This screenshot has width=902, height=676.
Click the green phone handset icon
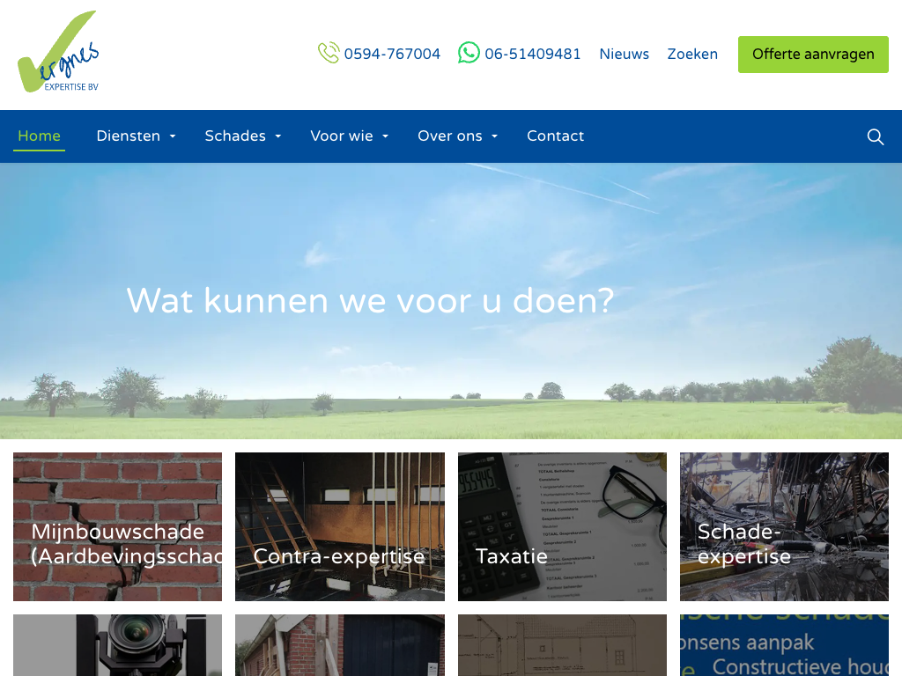point(329,53)
